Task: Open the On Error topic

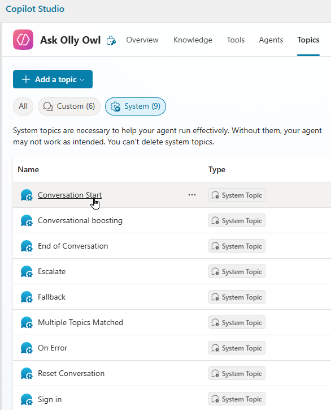Action: tap(53, 348)
